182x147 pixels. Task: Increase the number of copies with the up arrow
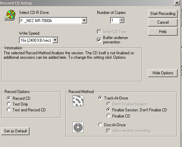[122, 19]
